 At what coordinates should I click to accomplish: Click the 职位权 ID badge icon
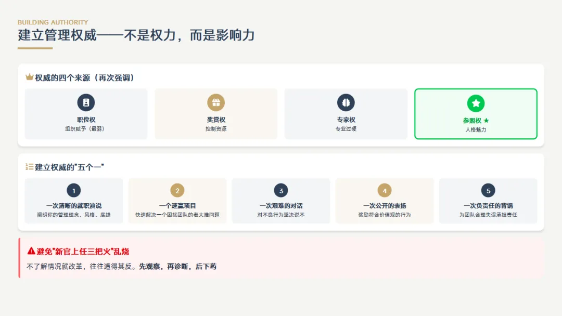pyautogui.click(x=86, y=102)
